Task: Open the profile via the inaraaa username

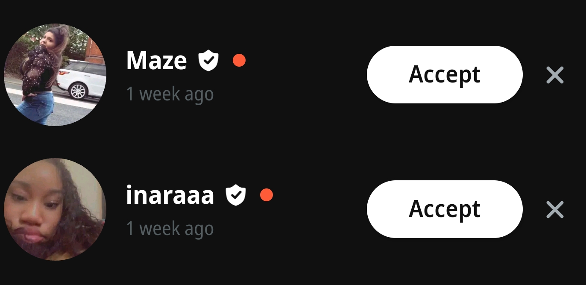Action: 170,195
